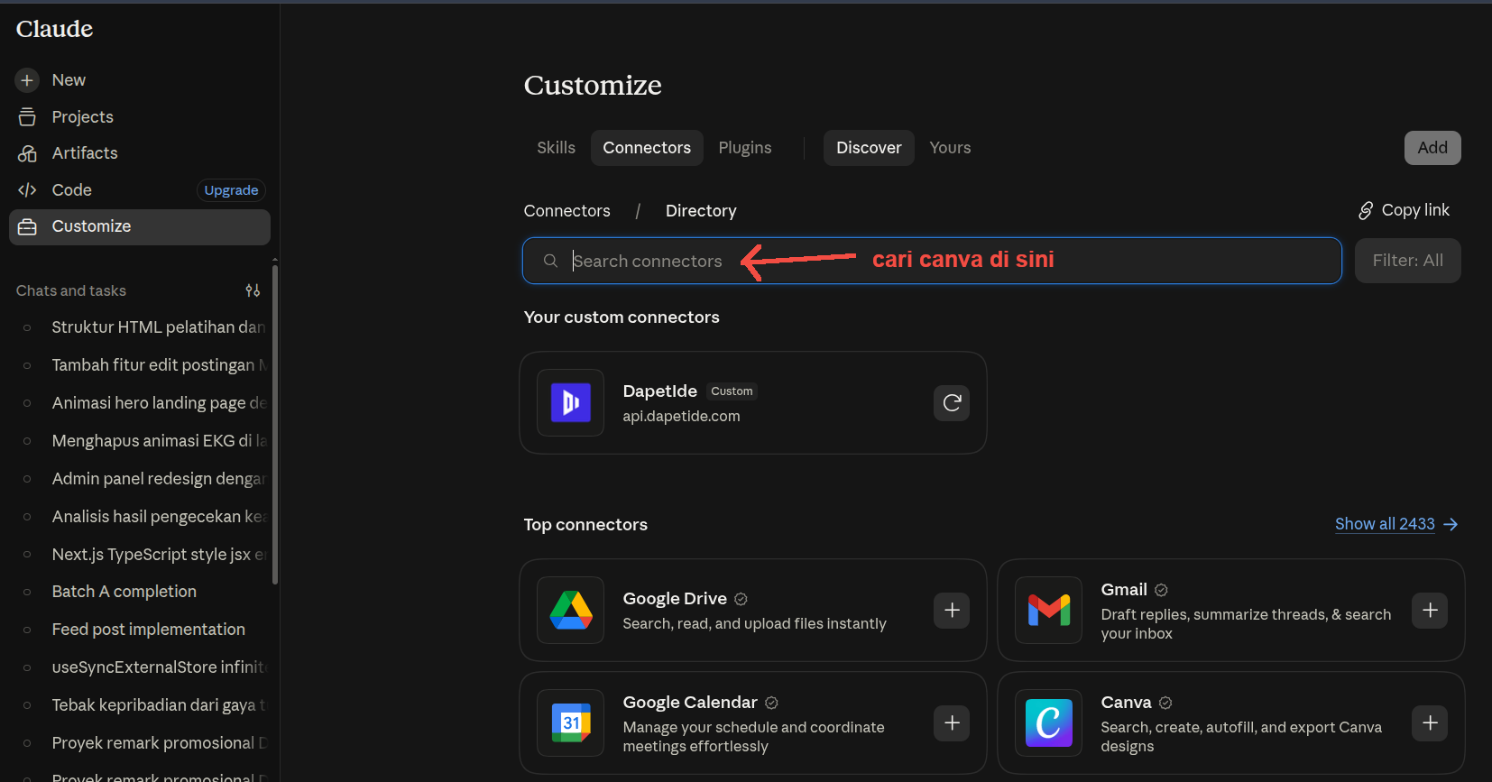The width and height of the screenshot is (1492, 782).
Task: Click the chain link icon beside Copy link
Action: [1366, 211]
